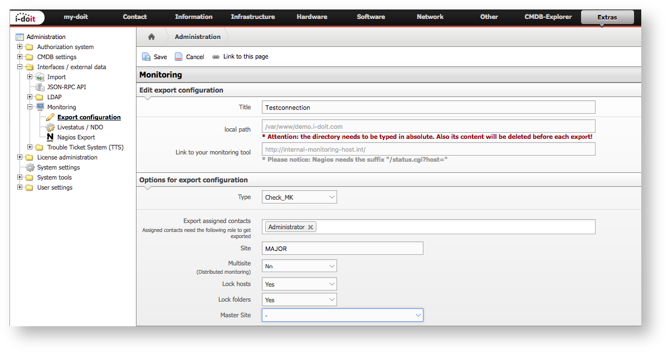Click the Save disk icon
668x353 pixels.
click(146, 57)
